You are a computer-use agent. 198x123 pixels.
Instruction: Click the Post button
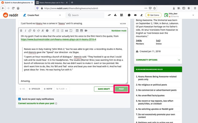121,89
